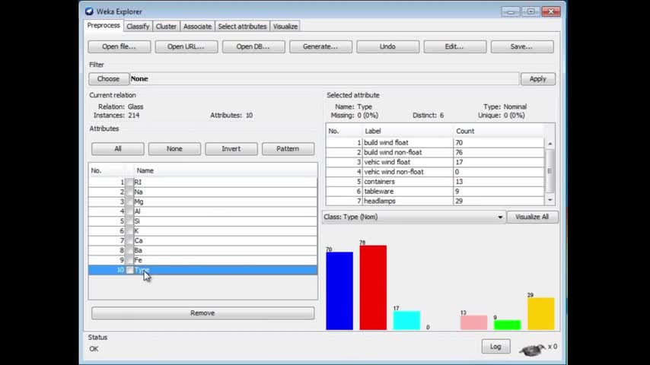The width and height of the screenshot is (650, 365).
Task: Click the Weka Explorer title bar icon
Action: [x=89, y=11]
